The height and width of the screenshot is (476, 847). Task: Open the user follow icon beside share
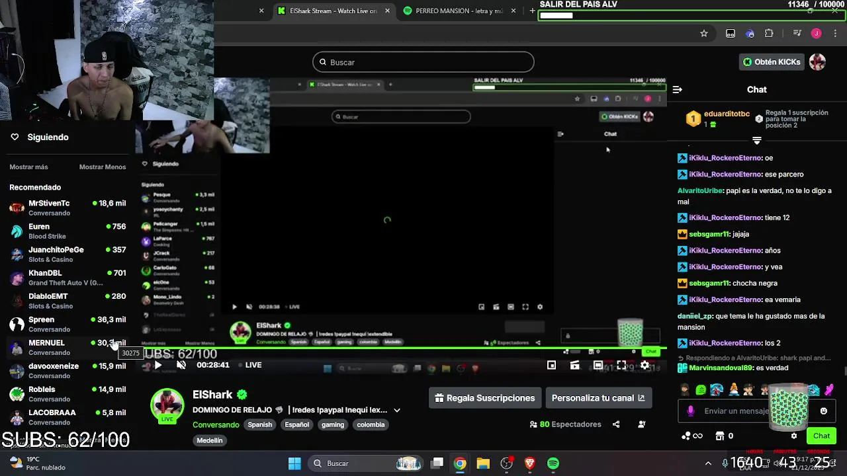(641, 424)
